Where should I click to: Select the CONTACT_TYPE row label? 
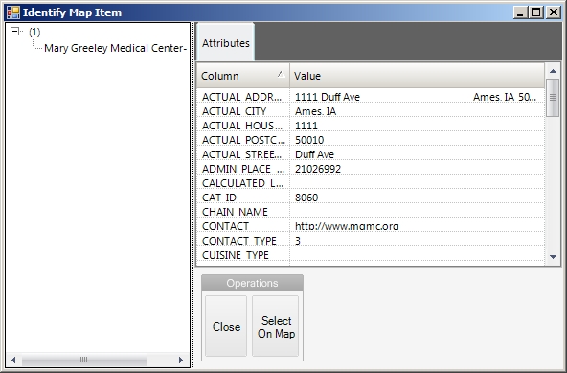239,241
